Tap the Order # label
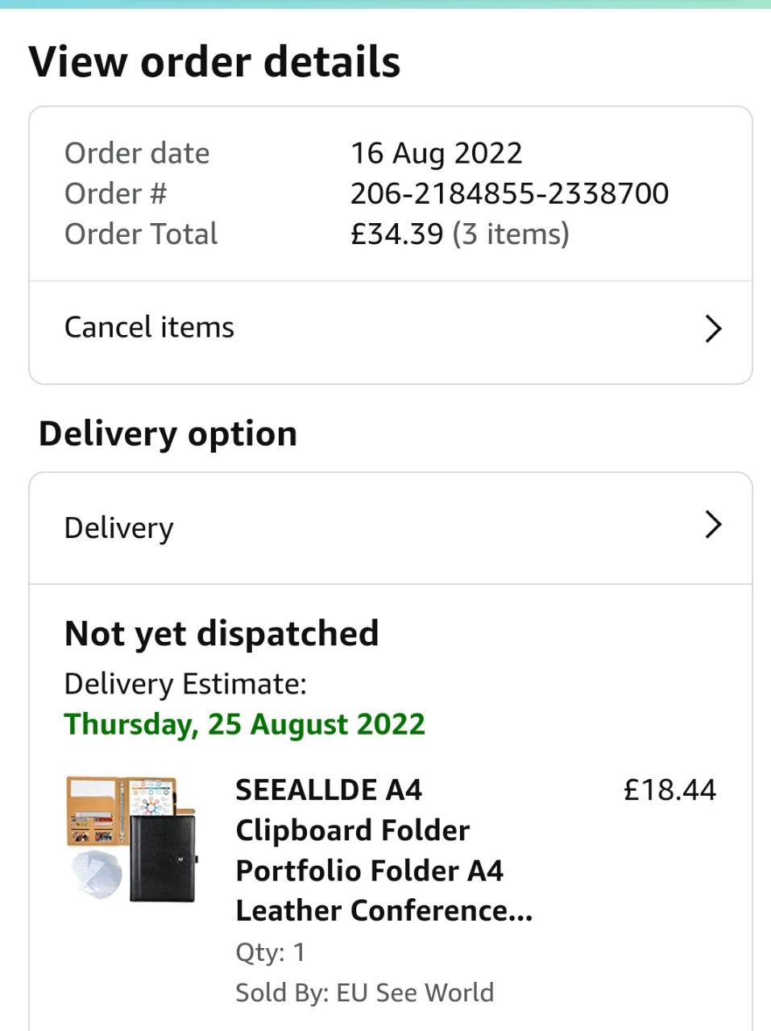The width and height of the screenshot is (771, 1031). (115, 193)
